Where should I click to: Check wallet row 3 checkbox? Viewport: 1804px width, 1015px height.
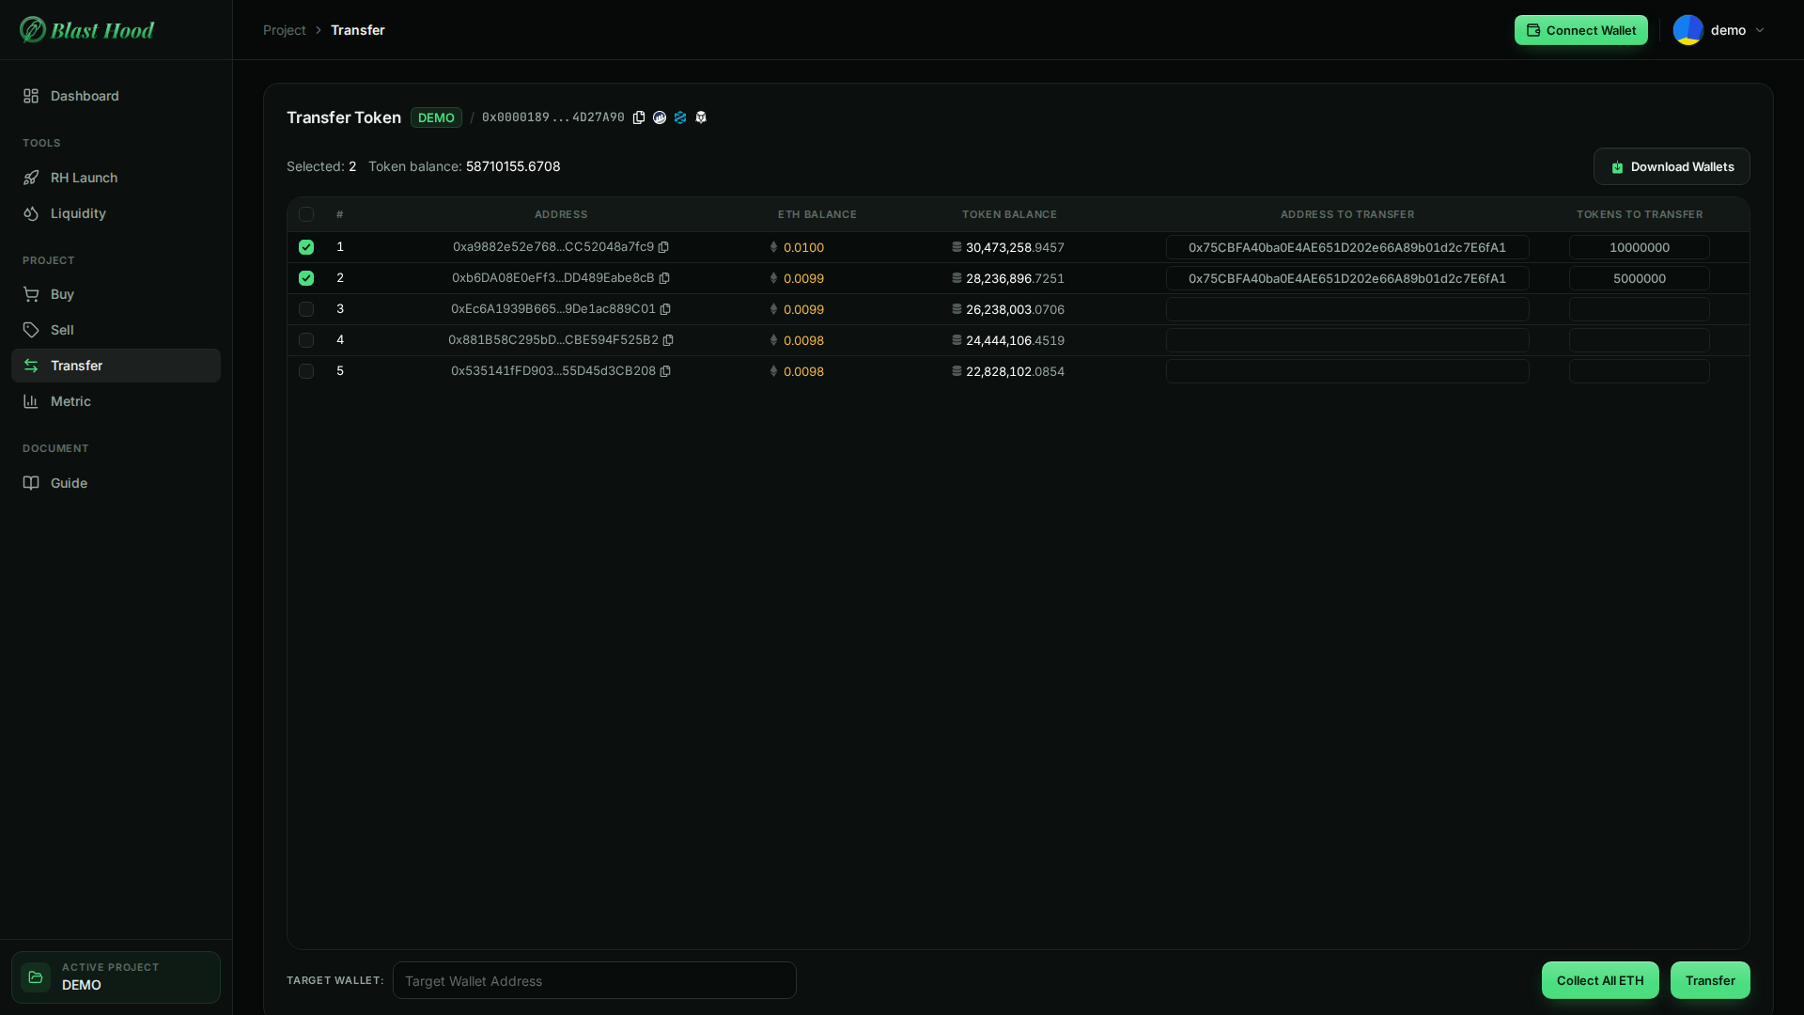306,309
